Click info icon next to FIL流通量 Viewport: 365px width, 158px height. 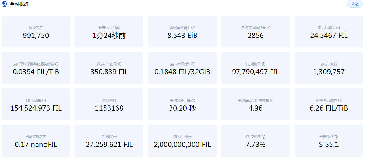click(x=44, y=100)
